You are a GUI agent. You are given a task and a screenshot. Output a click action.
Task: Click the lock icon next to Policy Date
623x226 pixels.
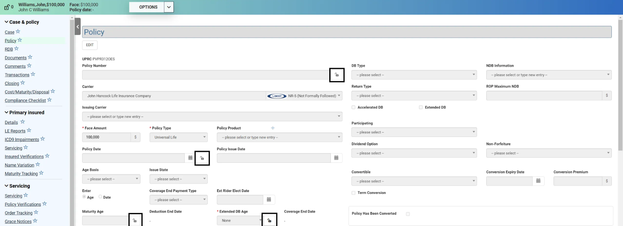202,158
